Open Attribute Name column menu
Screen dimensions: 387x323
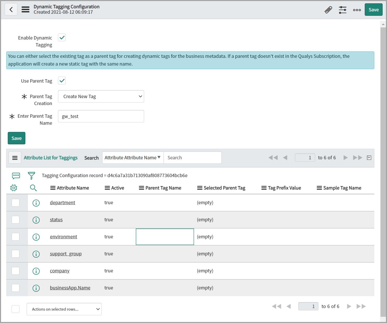tap(53, 188)
